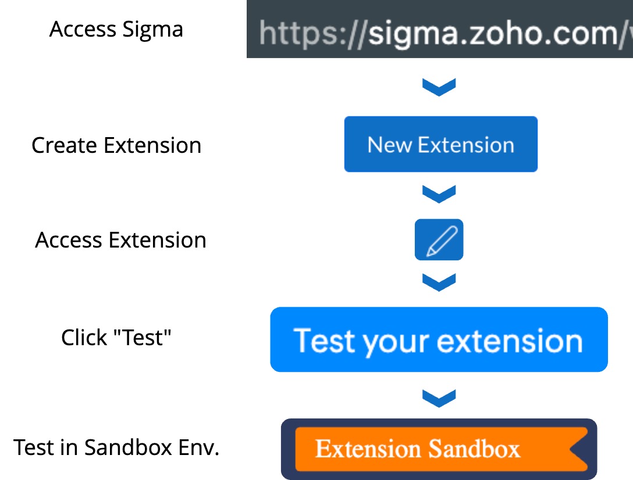
Task: Click the Test your extension button
Action: [x=439, y=339]
